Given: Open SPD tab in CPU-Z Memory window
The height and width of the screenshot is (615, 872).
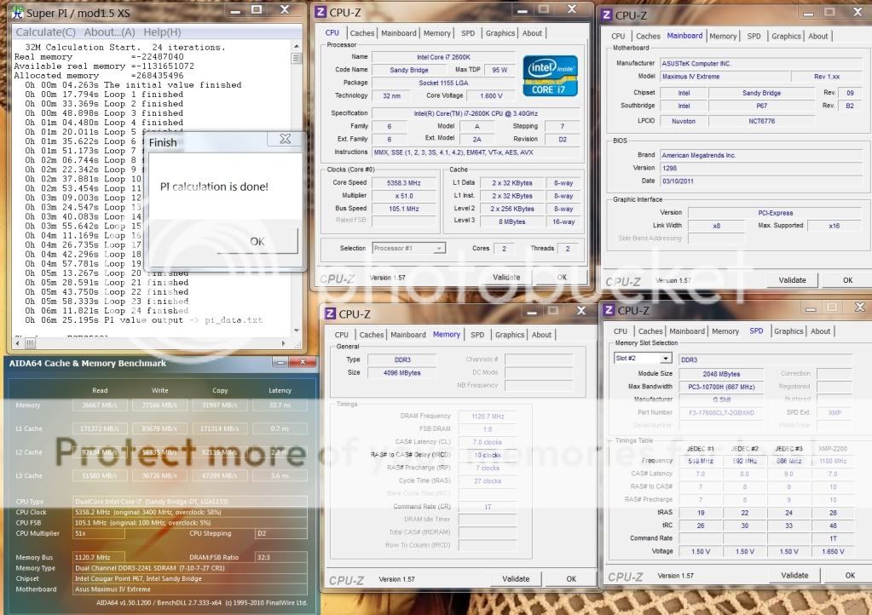Looking at the screenshot, I should (477, 335).
